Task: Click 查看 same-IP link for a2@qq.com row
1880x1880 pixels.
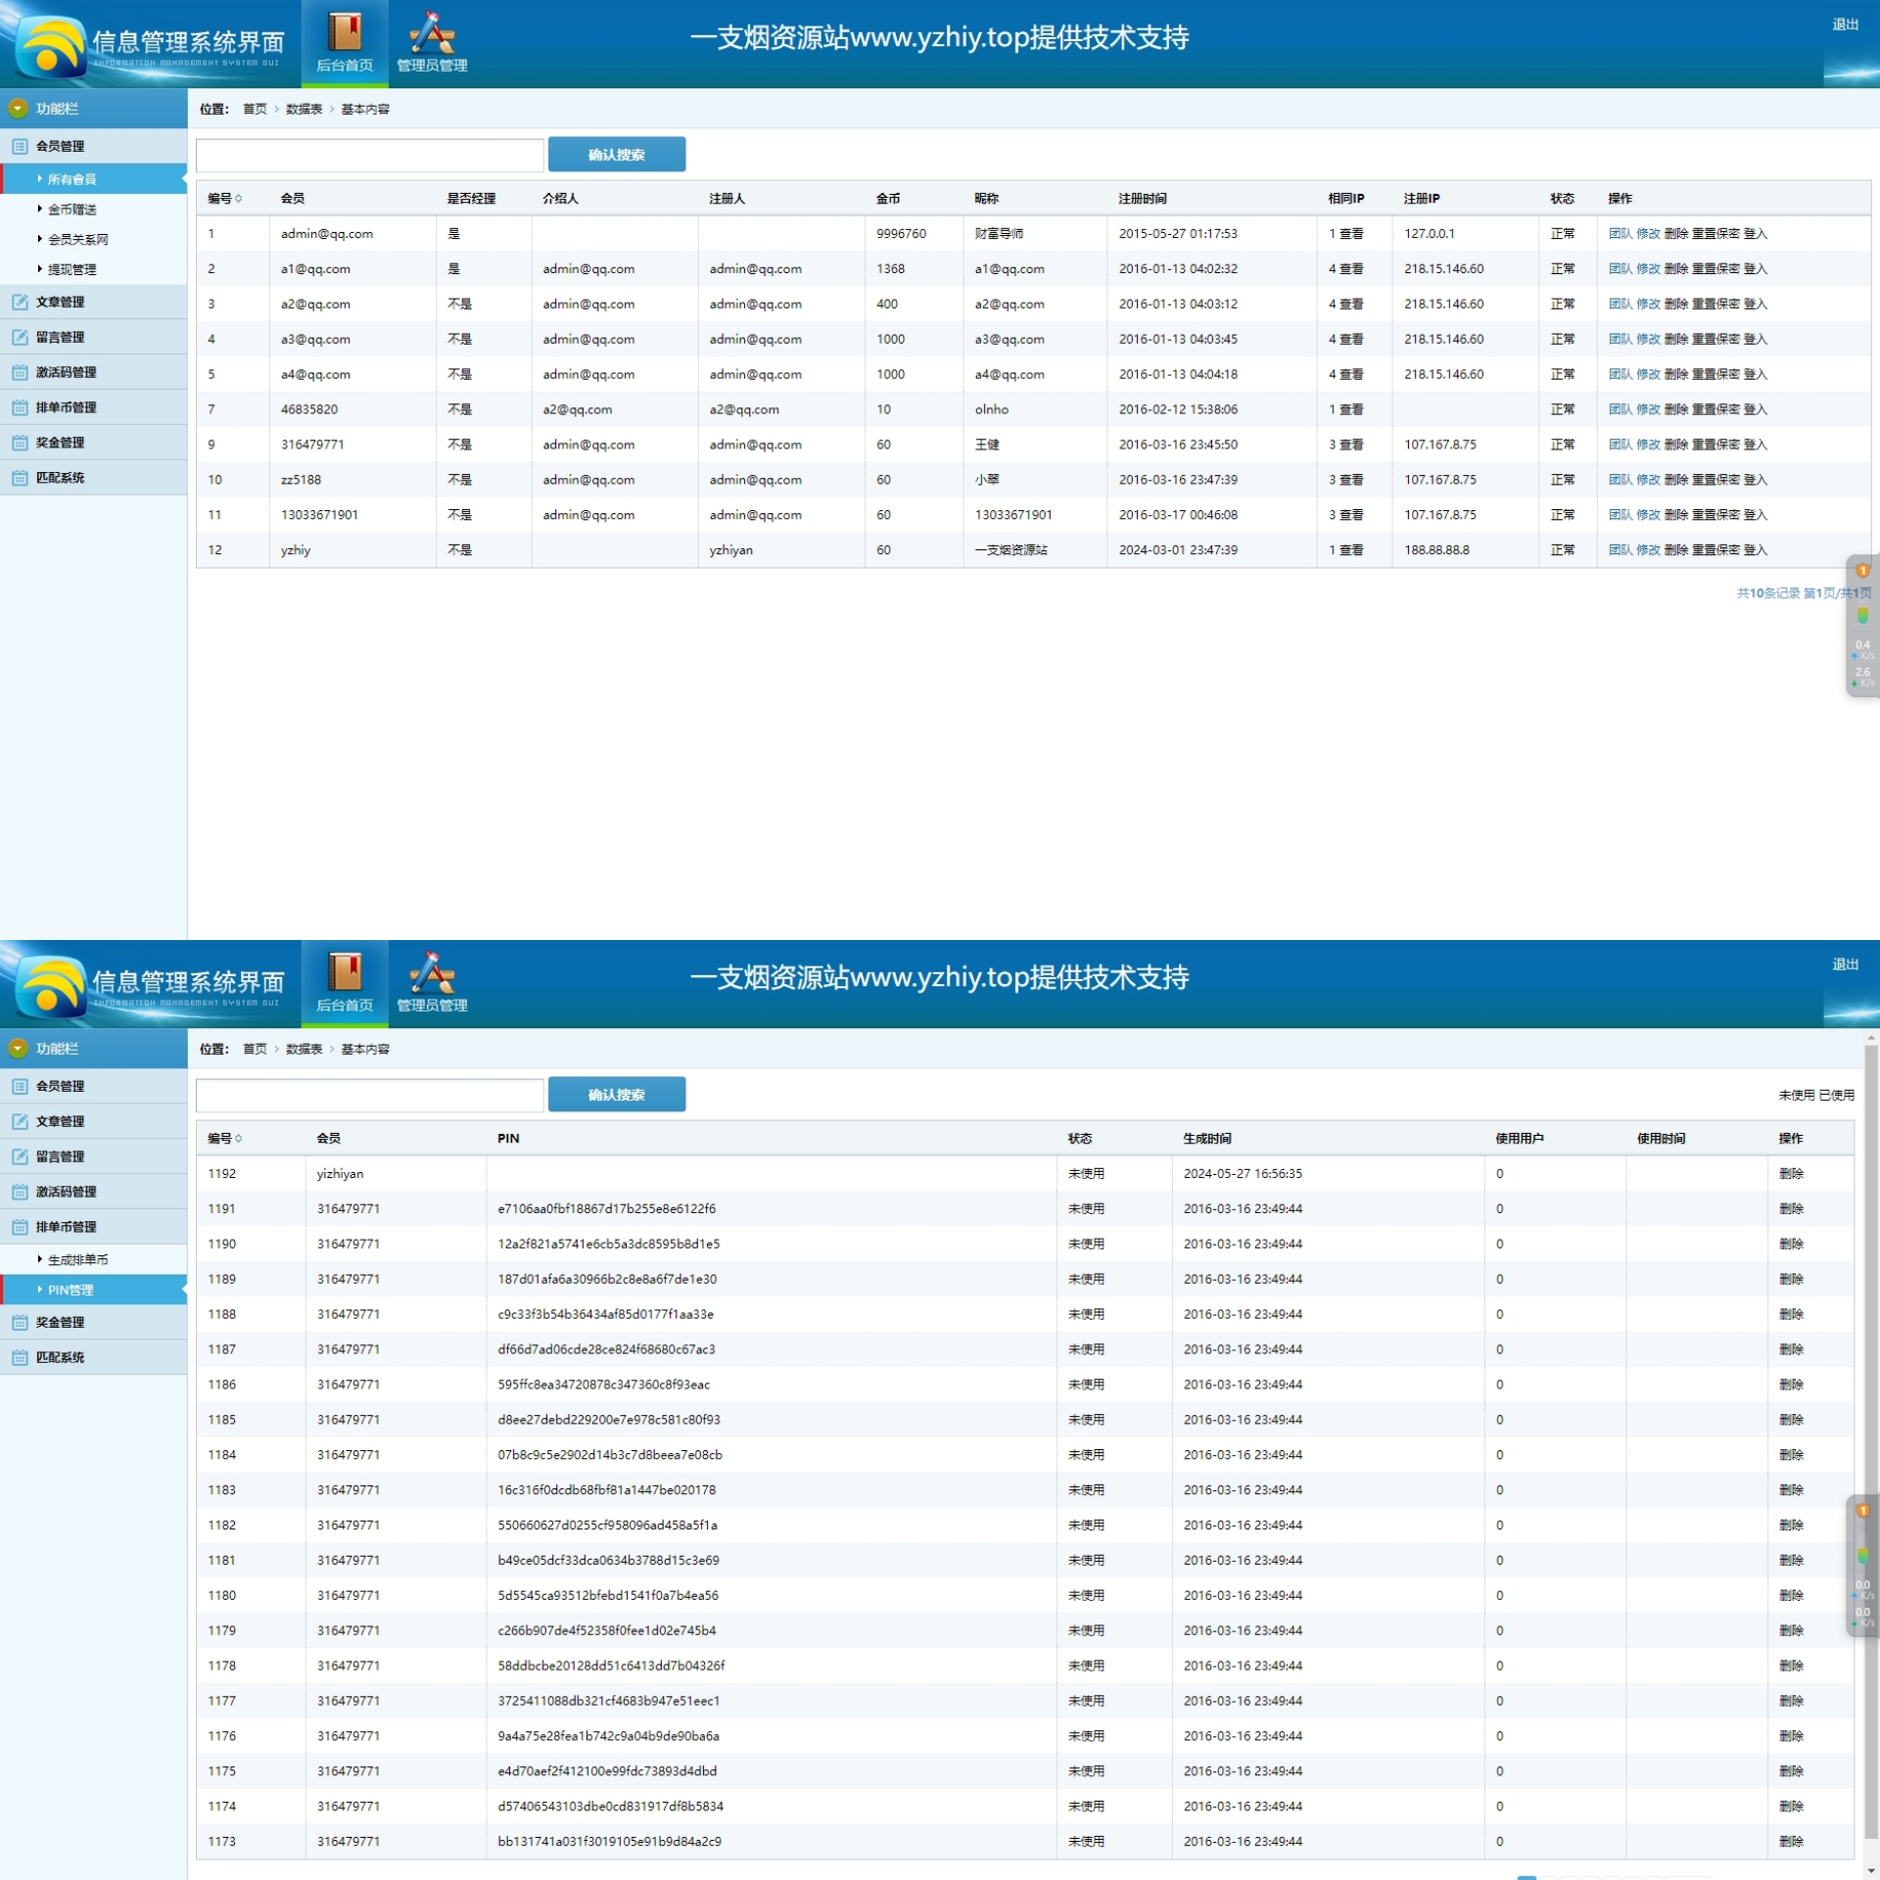Action: (1351, 305)
